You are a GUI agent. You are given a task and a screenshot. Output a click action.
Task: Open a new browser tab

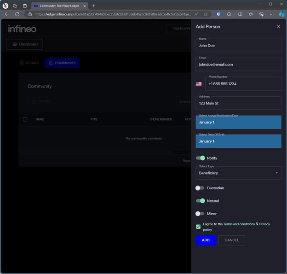pos(93,6)
